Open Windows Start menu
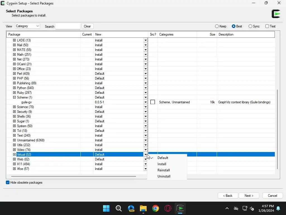286x215 pixels. point(106,208)
